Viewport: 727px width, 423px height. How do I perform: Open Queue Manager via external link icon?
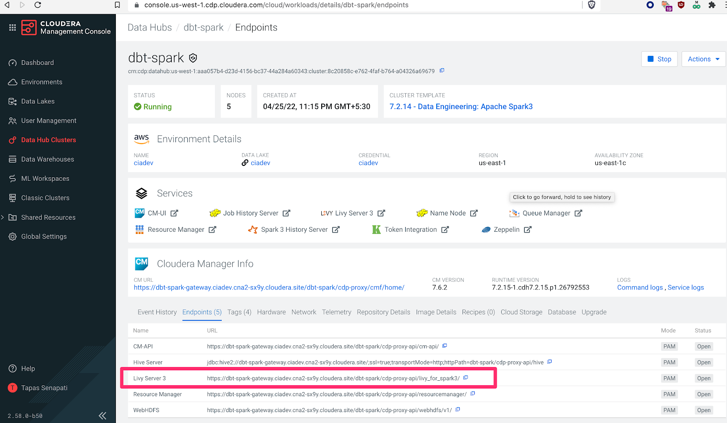coord(578,213)
